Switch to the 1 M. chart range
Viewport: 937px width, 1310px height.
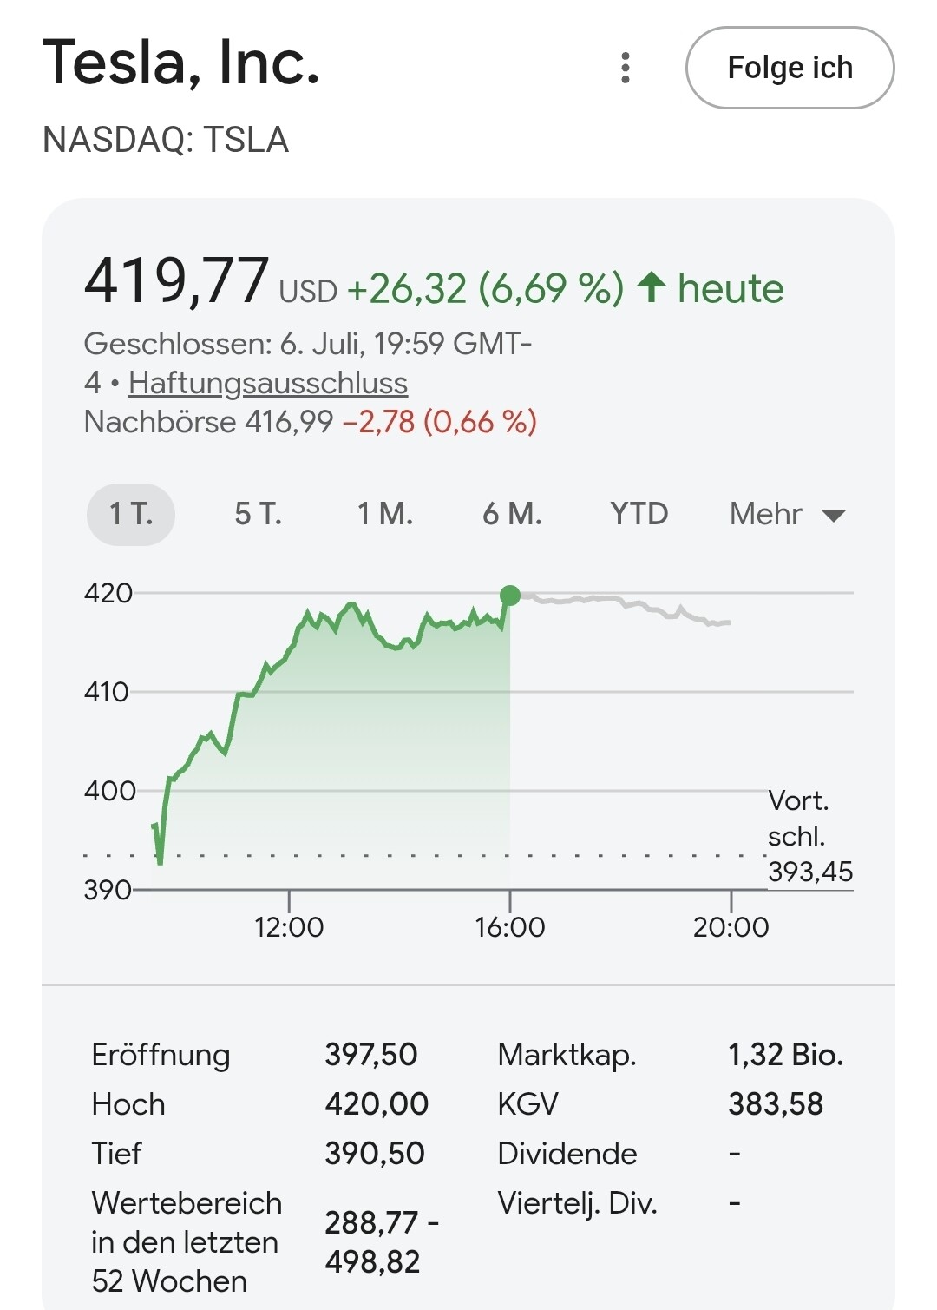point(385,514)
